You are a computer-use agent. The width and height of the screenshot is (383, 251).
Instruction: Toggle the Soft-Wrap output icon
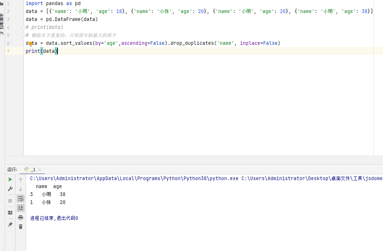click(x=21, y=199)
